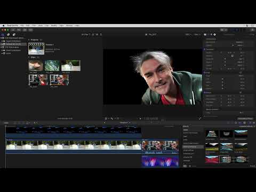Expand Smart Collections under the first library
Image resolution: width=256 pixels, height=192 pixels.
(2, 41)
